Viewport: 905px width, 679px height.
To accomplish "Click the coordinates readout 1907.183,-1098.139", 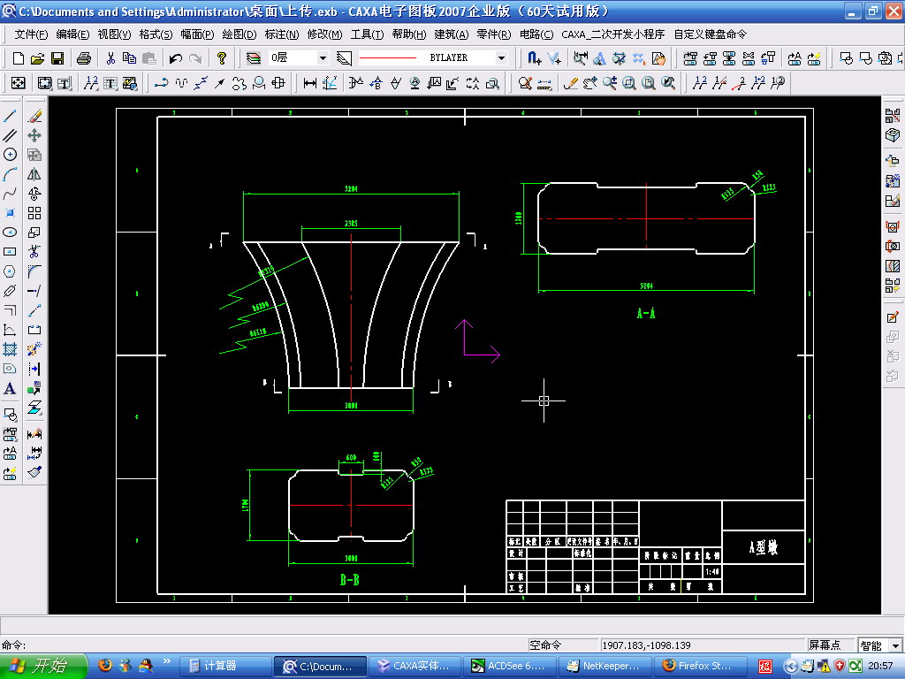I will (x=646, y=645).
